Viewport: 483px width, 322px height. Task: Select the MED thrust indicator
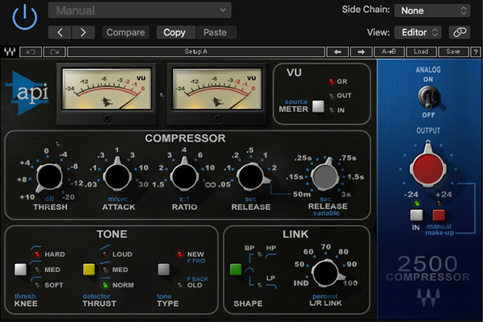(105, 270)
